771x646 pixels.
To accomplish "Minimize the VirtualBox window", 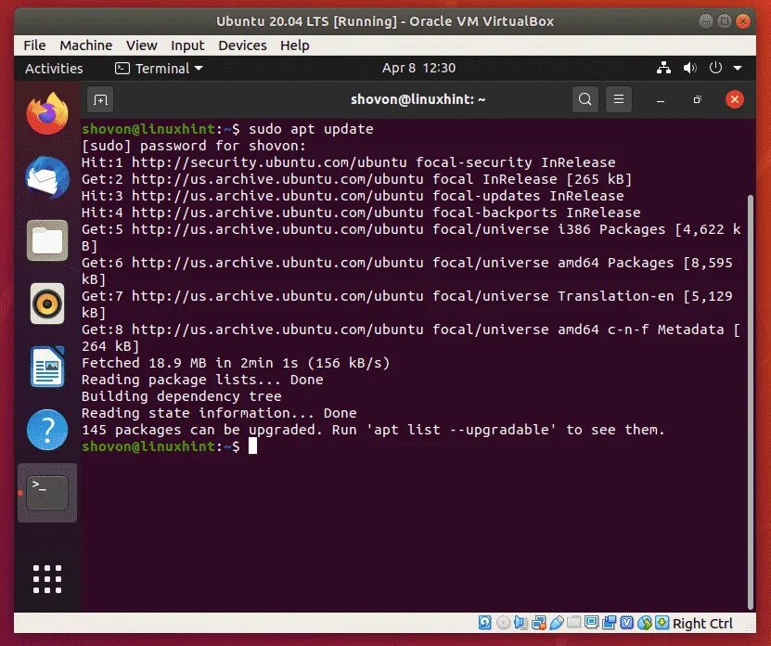I will (706, 21).
